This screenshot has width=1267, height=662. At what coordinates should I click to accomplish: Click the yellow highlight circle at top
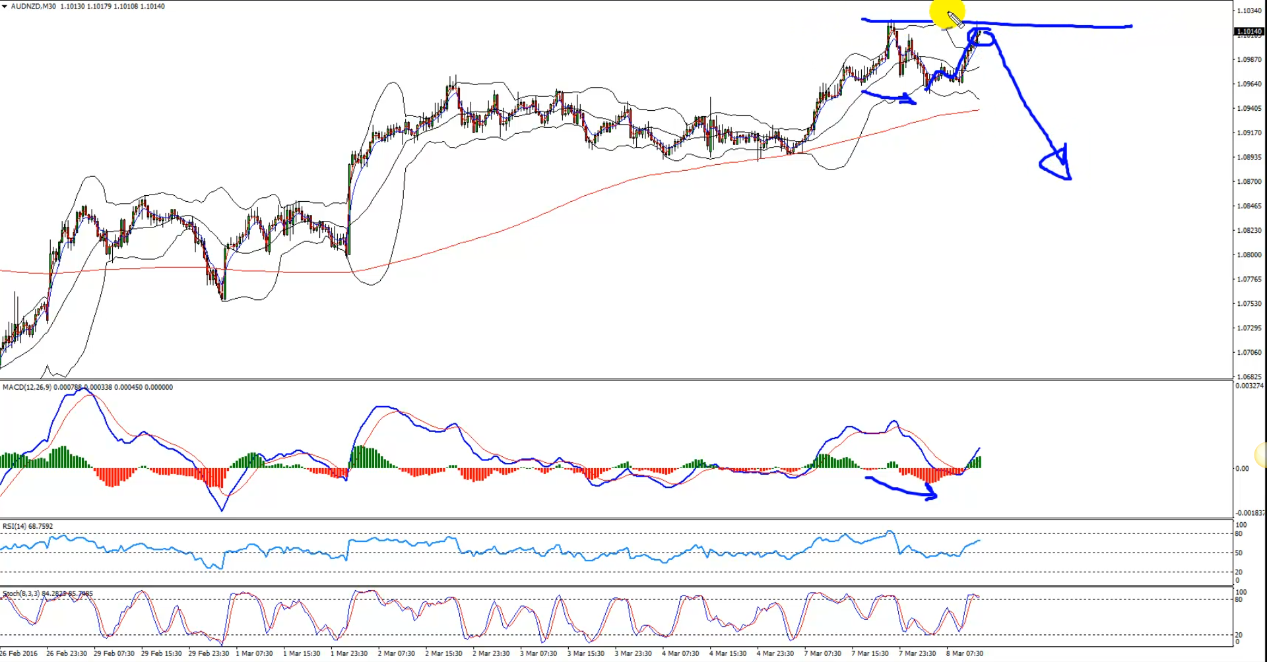(946, 12)
